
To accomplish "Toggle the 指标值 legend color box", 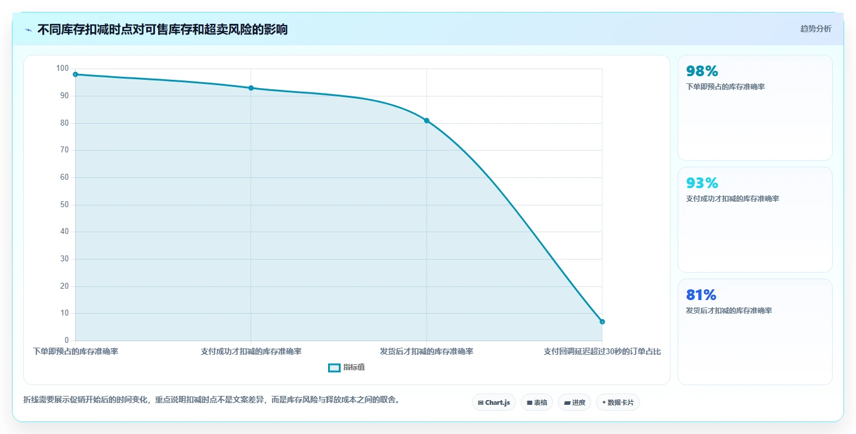I will [x=334, y=368].
